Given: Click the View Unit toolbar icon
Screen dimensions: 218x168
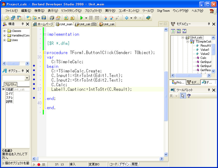Looking at the screenshot, I should 7,18.
